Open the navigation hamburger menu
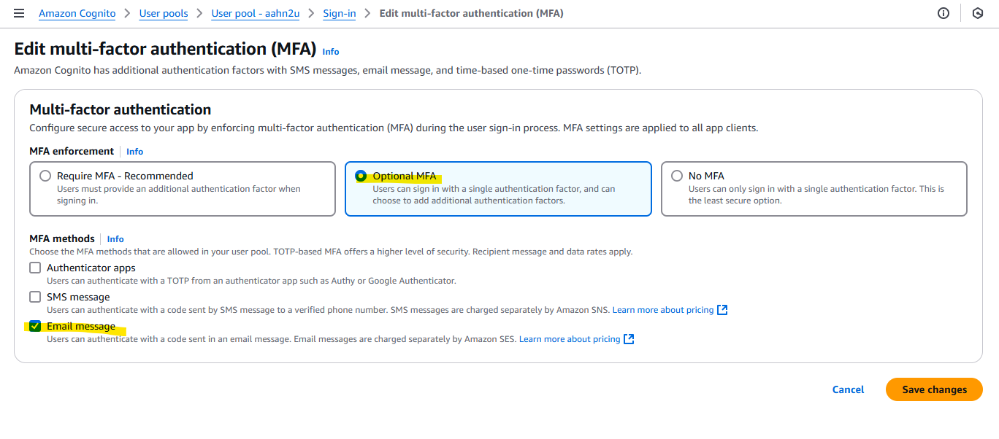 [x=19, y=12]
